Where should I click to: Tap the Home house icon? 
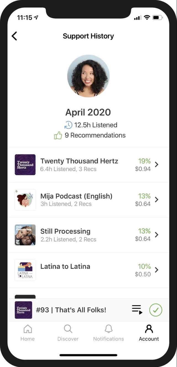point(27,329)
